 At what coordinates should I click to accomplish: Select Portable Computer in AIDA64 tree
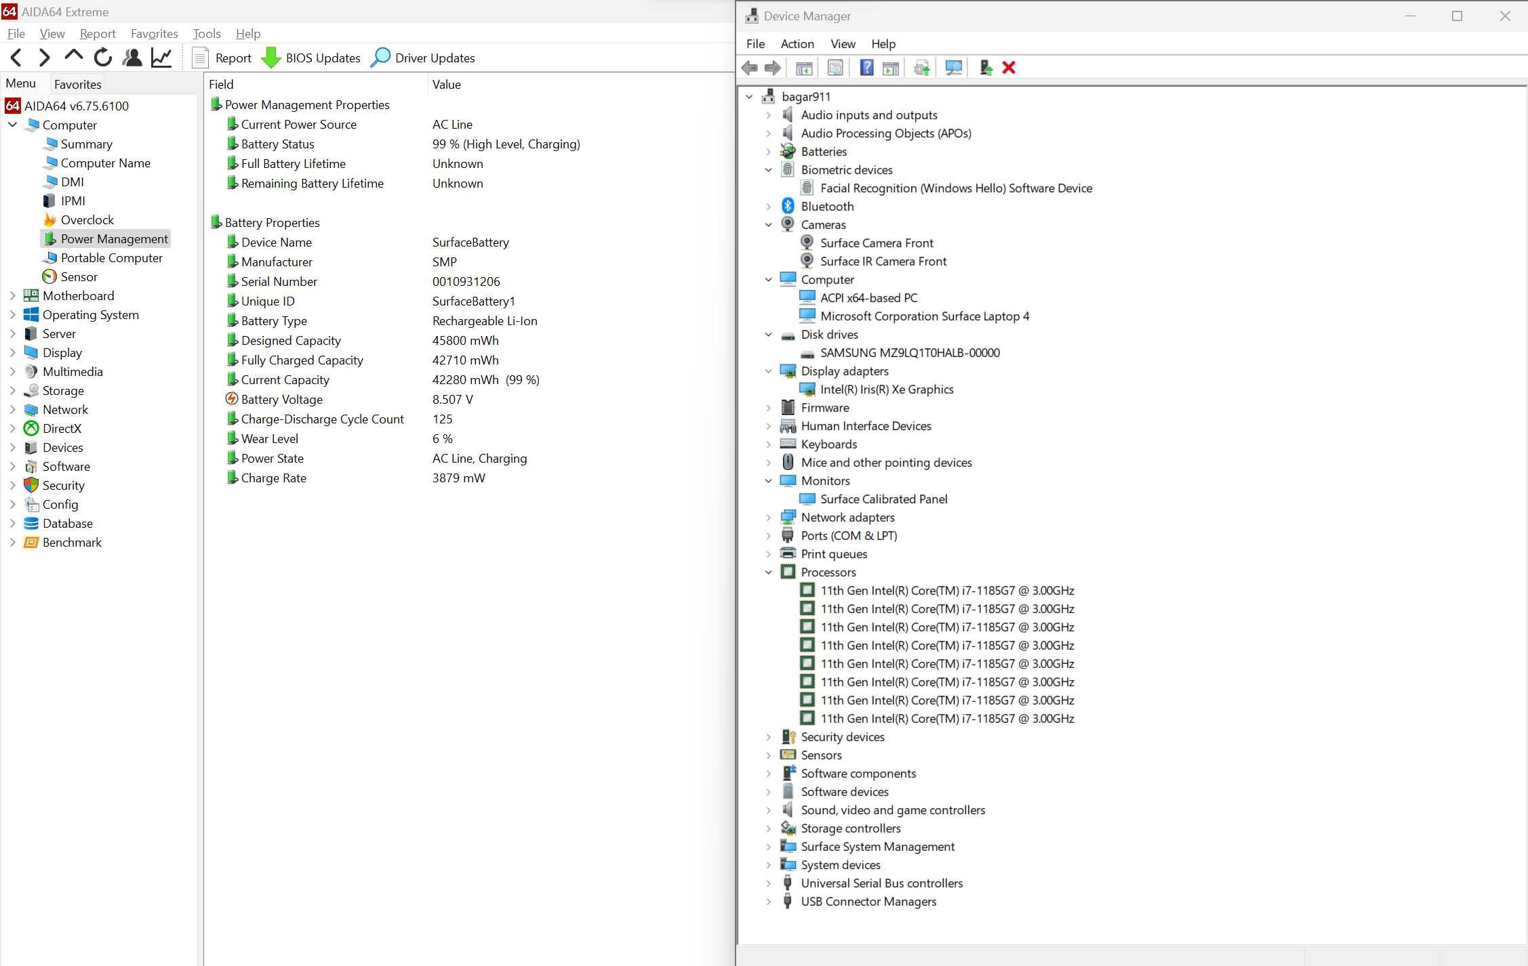pos(111,257)
